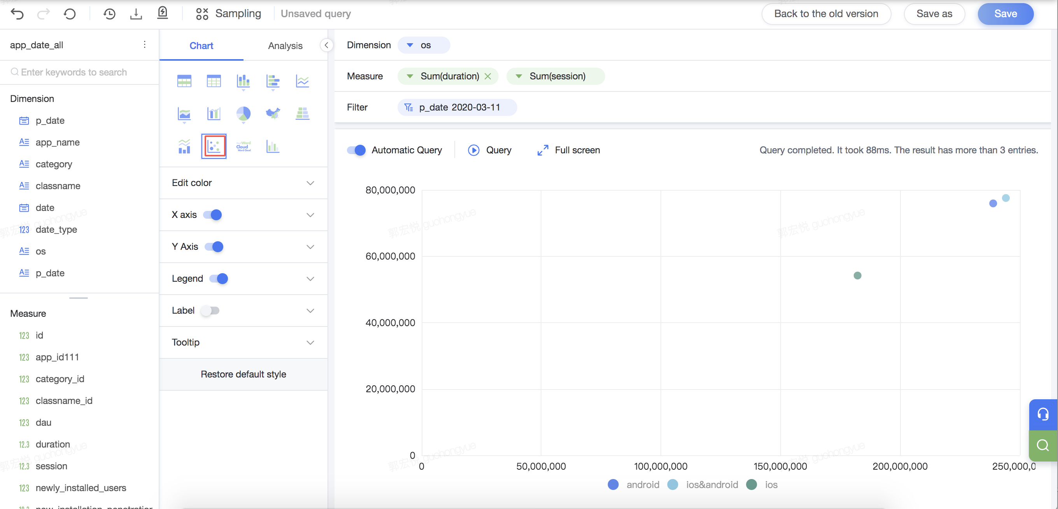Select the category dimension field
Screen dimensions: 1058x509
click(54, 164)
